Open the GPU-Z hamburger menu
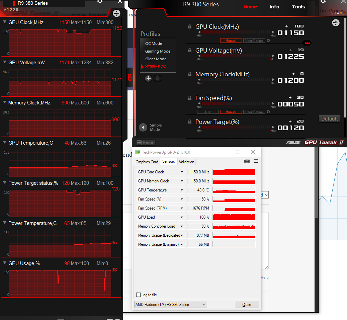Viewport: 347px width, 320px height. [x=256, y=161]
